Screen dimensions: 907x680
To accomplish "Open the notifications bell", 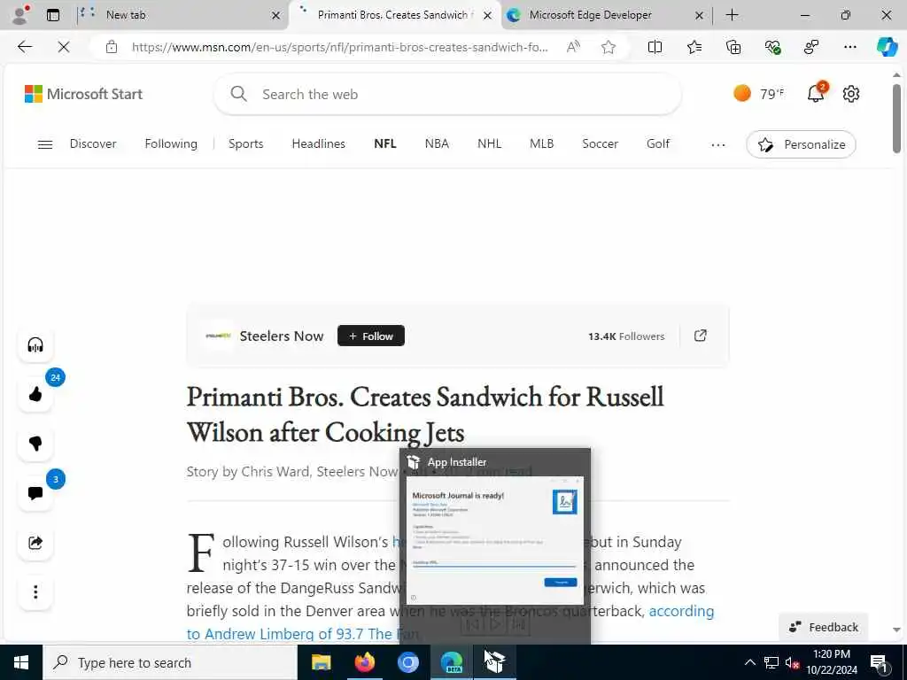I will click(816, 92).
